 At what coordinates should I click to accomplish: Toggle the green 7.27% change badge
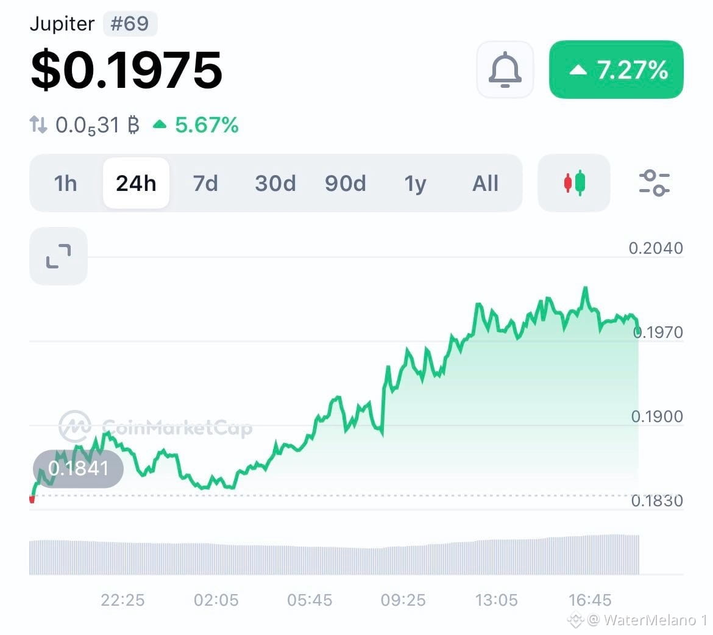616,70
